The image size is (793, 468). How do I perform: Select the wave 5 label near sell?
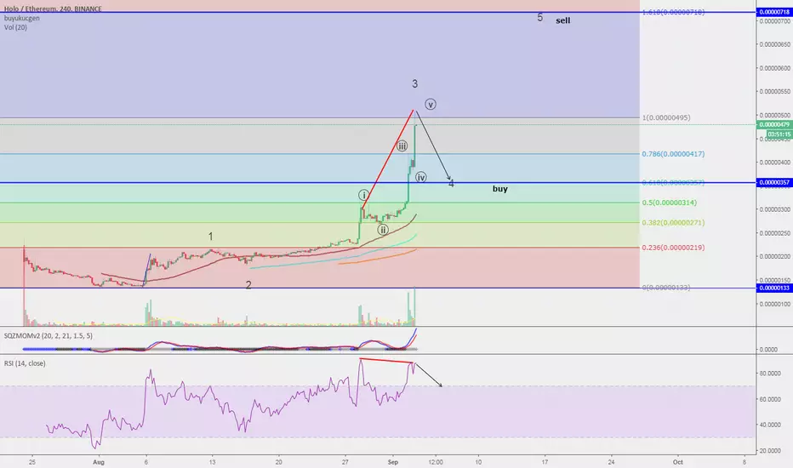pyautogui.click(x=539, y=18)
